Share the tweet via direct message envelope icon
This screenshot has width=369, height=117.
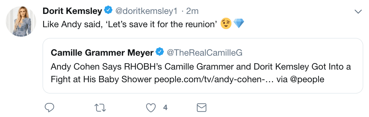tap(201, 108)
